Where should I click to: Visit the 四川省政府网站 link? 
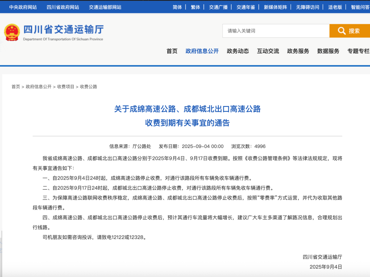(63, 7)
